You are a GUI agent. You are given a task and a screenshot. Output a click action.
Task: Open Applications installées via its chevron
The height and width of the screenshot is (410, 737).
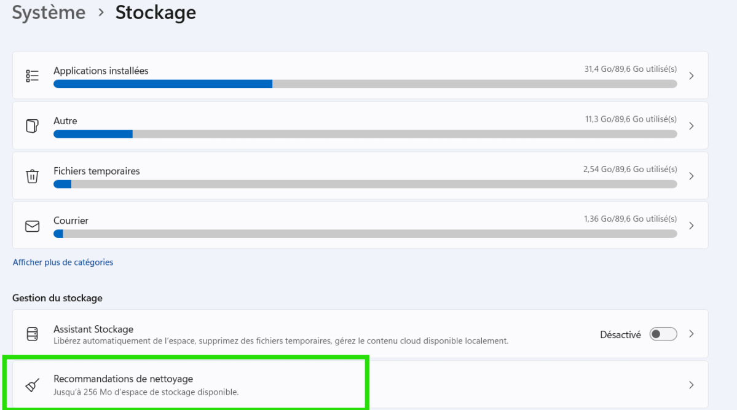pos(692,76)
